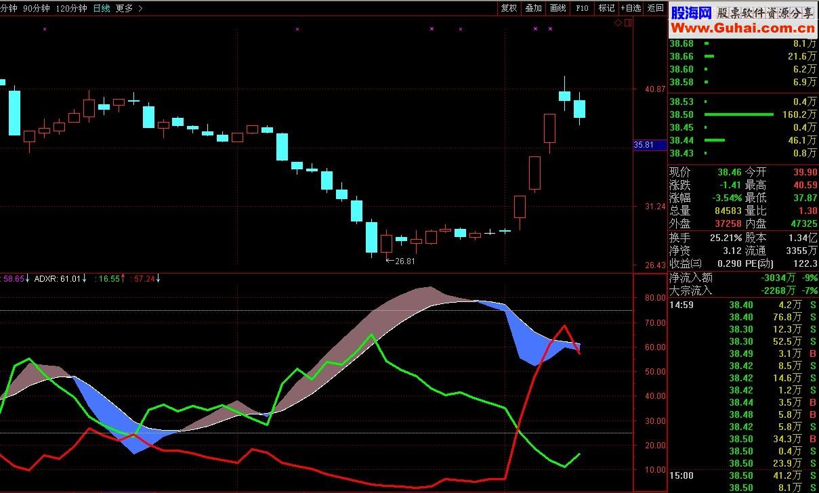Click the green 16.55 indicator value
This screenshot has width=819, height=493.
(110, 278)
